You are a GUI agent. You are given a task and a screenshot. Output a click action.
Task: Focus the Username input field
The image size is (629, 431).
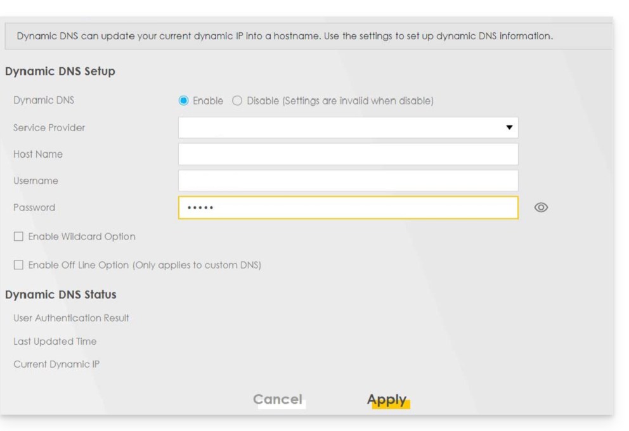[348, 181]
